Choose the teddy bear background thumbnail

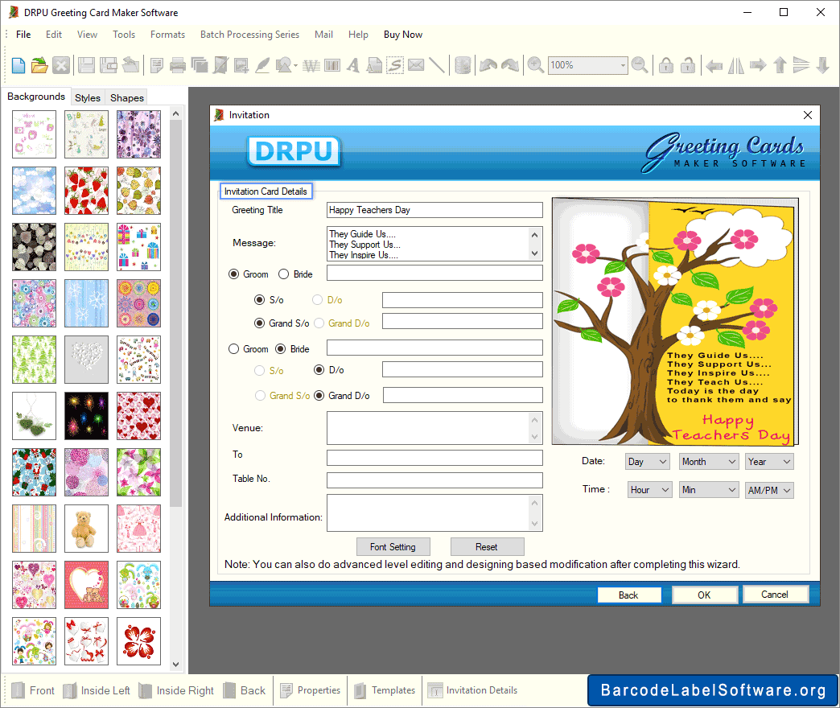tap(86, 529)
